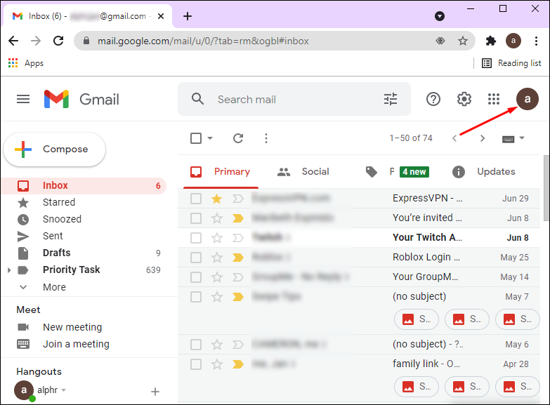Go to the older messages page

(x=483, y=138)
